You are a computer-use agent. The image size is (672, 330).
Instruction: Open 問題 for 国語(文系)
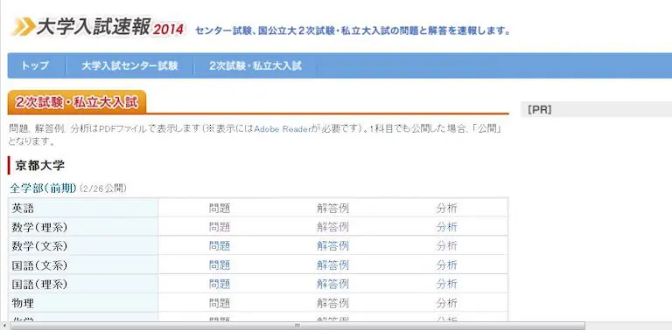(x=220, y=265)
